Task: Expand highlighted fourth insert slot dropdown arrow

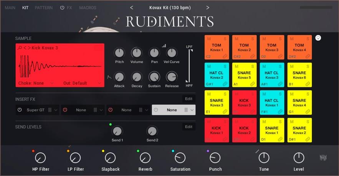Action: [x=192, y=110]
